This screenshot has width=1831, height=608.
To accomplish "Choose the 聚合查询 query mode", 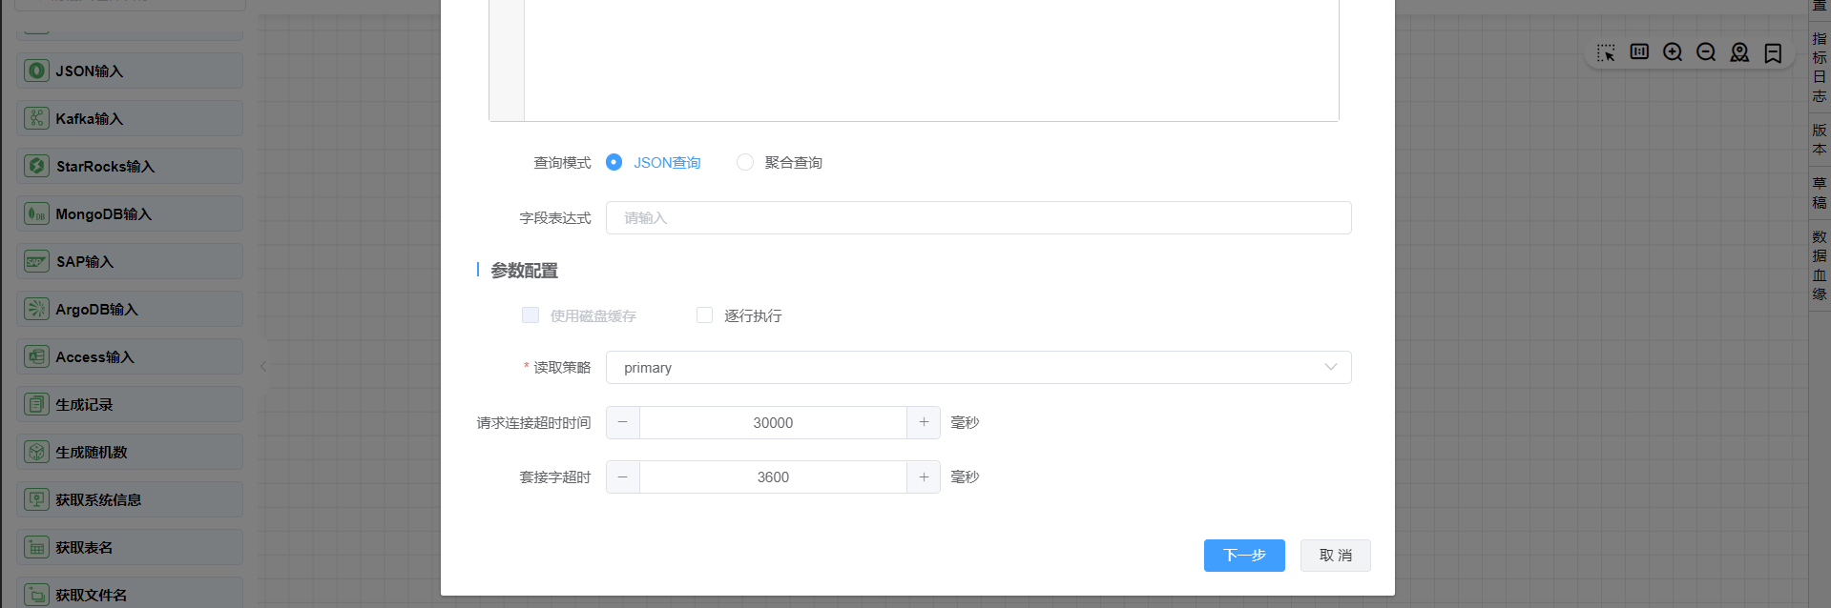I will pos(745,162).
